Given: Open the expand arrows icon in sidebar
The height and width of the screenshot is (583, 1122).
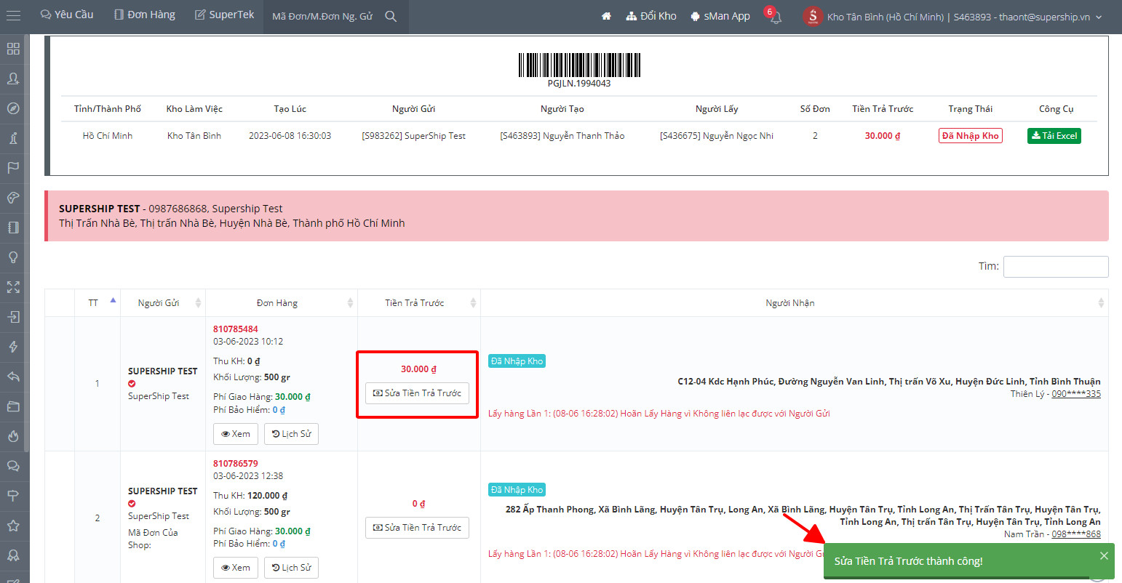Looking at the screenshot, I should [x=13, y=287].
